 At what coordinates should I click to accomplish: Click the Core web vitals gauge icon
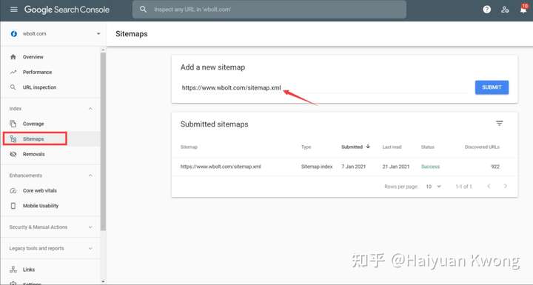[x=13, y=190]
